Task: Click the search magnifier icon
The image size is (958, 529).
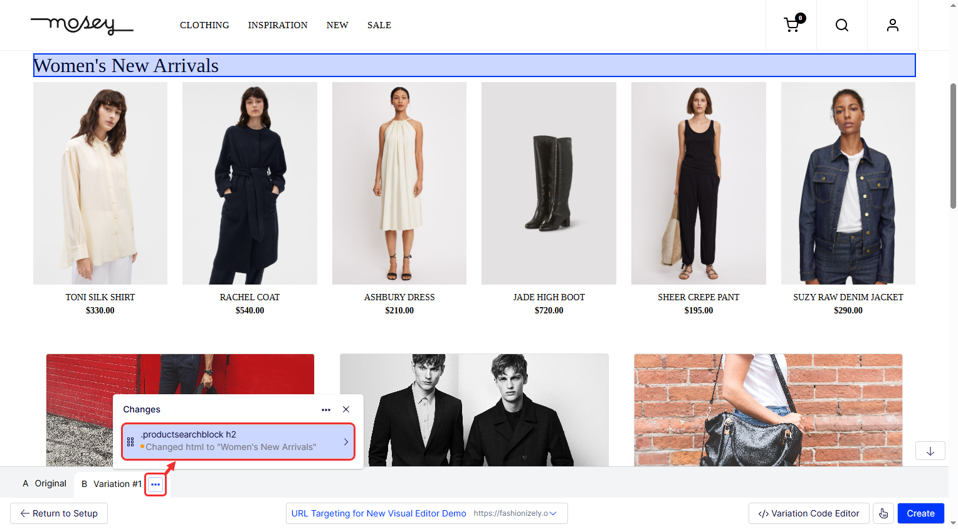Action: point(842,25)
